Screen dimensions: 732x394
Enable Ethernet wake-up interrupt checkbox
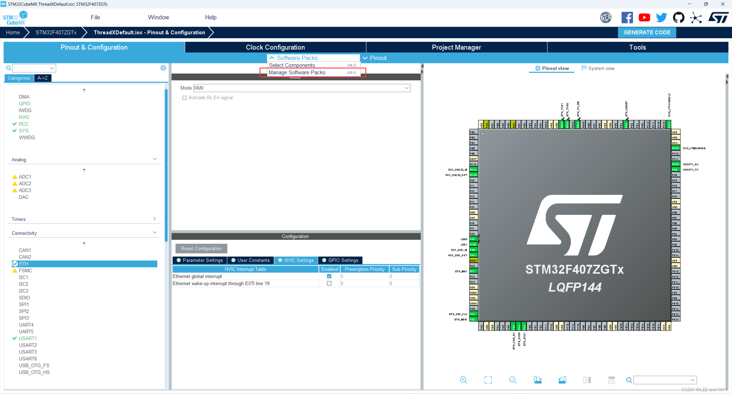[329, 283]
